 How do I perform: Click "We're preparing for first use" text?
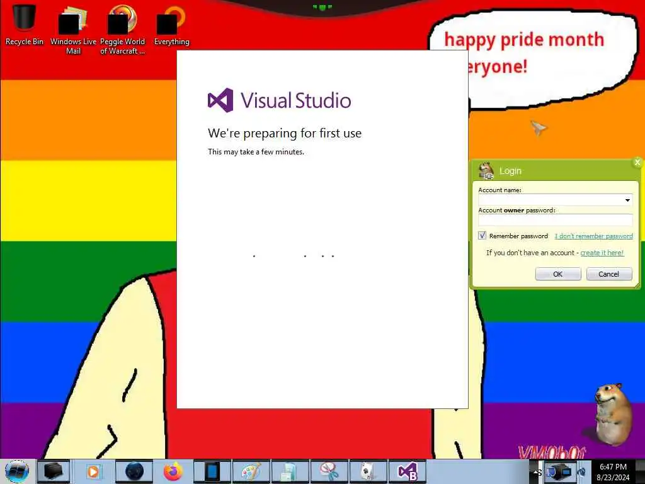[x=285, y=133]
